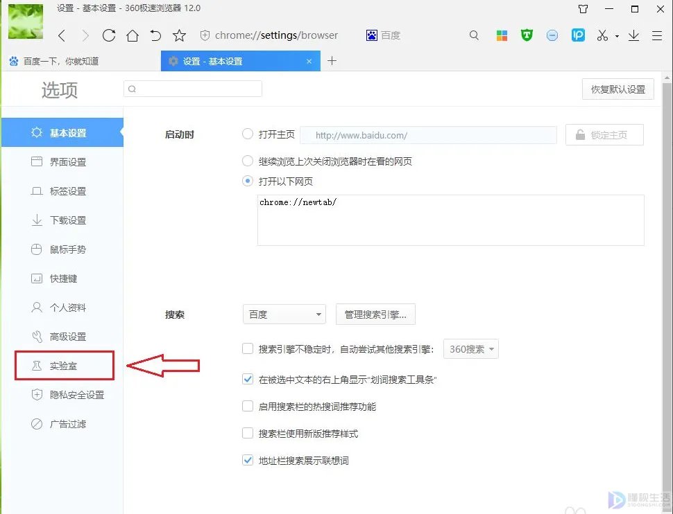Screen dimensions: 673x514
Task: Open 个人资料 in the sidebar
Action: (62, 308)
